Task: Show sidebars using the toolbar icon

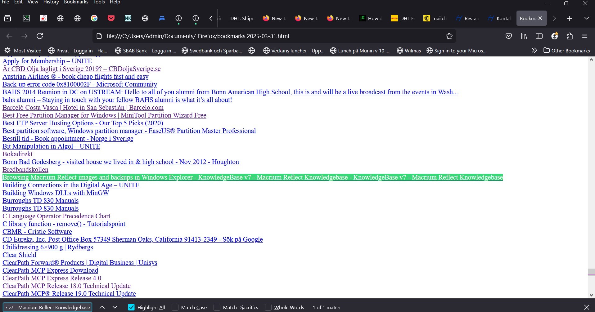Action: point(539,36)
